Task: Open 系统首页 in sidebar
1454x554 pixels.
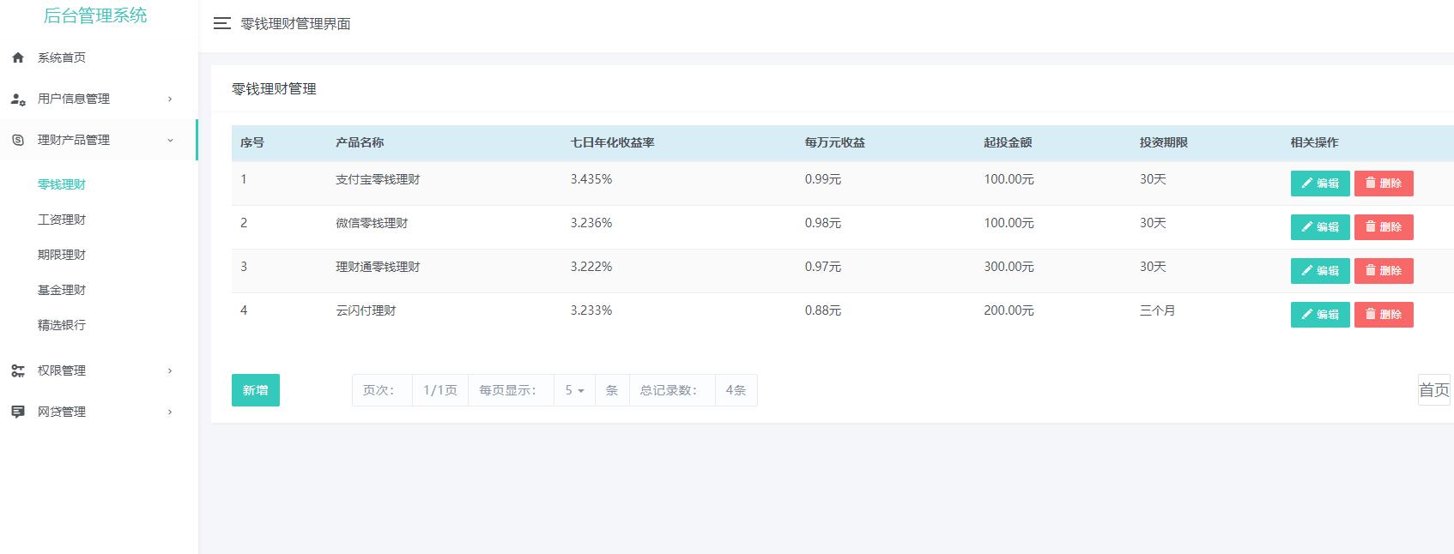Action: [x=62, y=57]
